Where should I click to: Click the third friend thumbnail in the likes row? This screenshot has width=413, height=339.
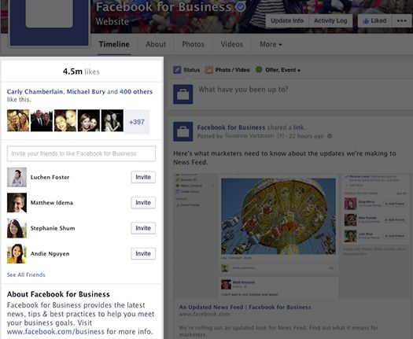(65, 120)
